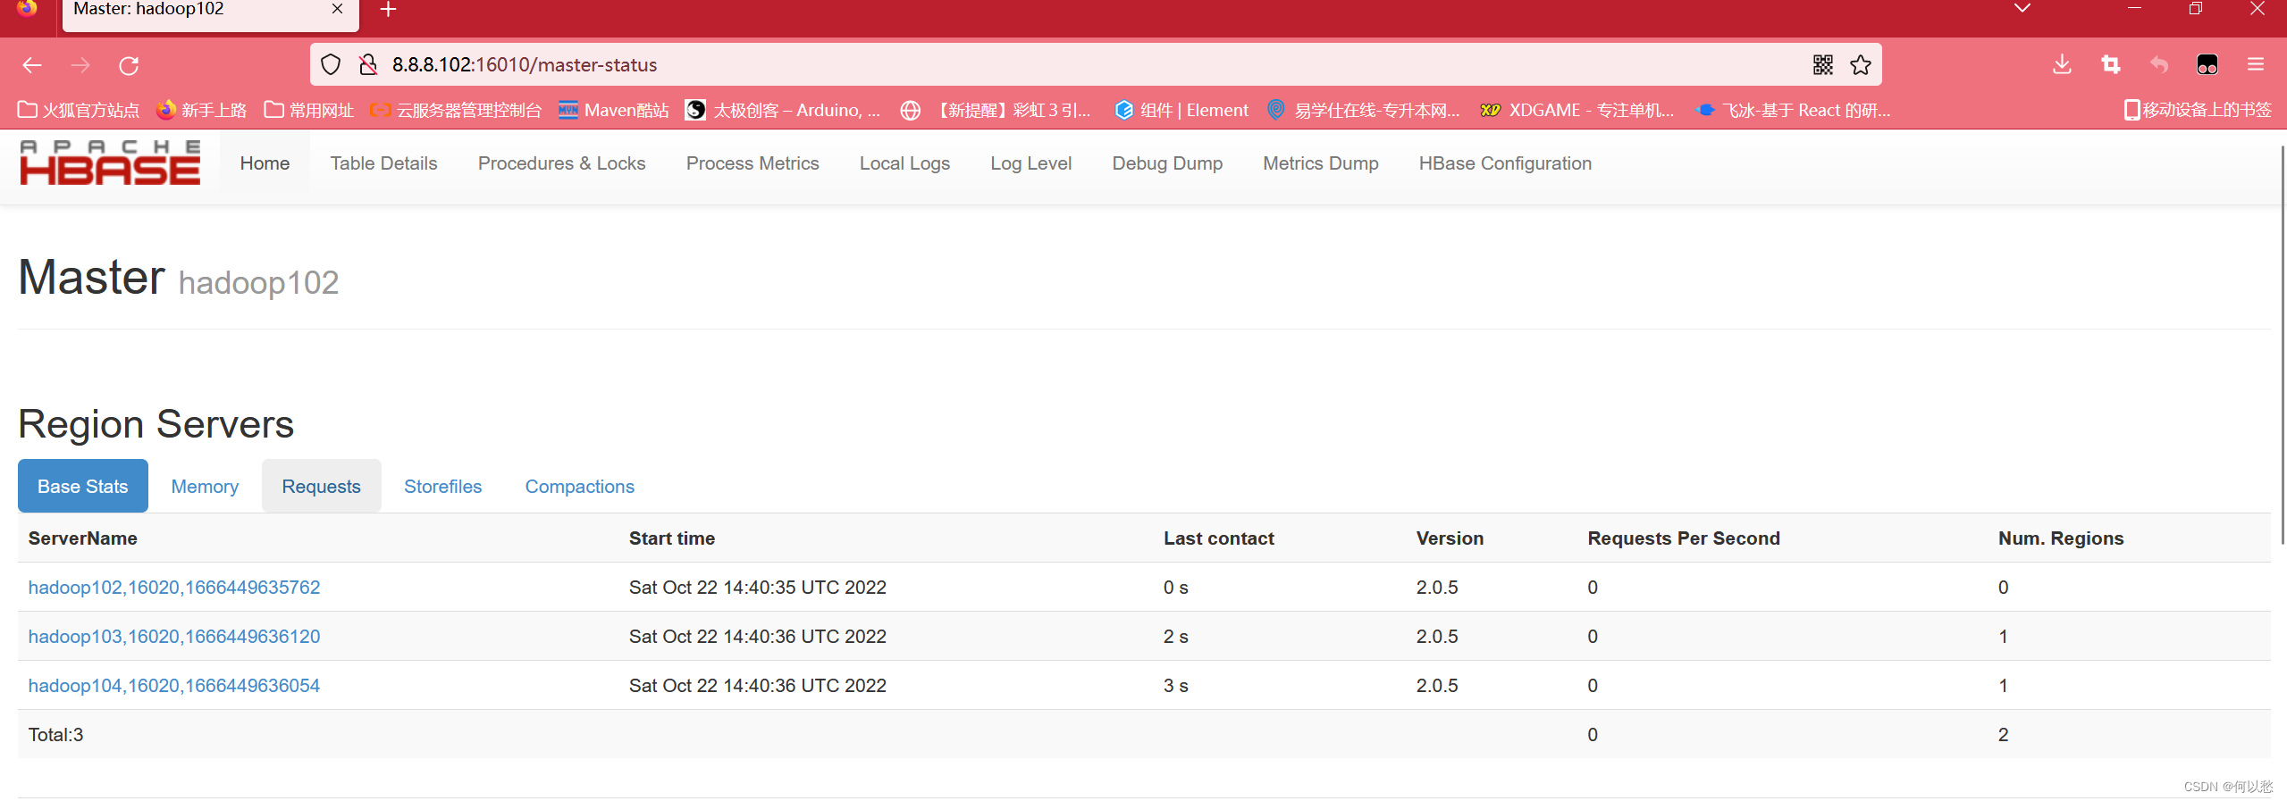Click the Num. Regions column header

tap(2061, 538)
